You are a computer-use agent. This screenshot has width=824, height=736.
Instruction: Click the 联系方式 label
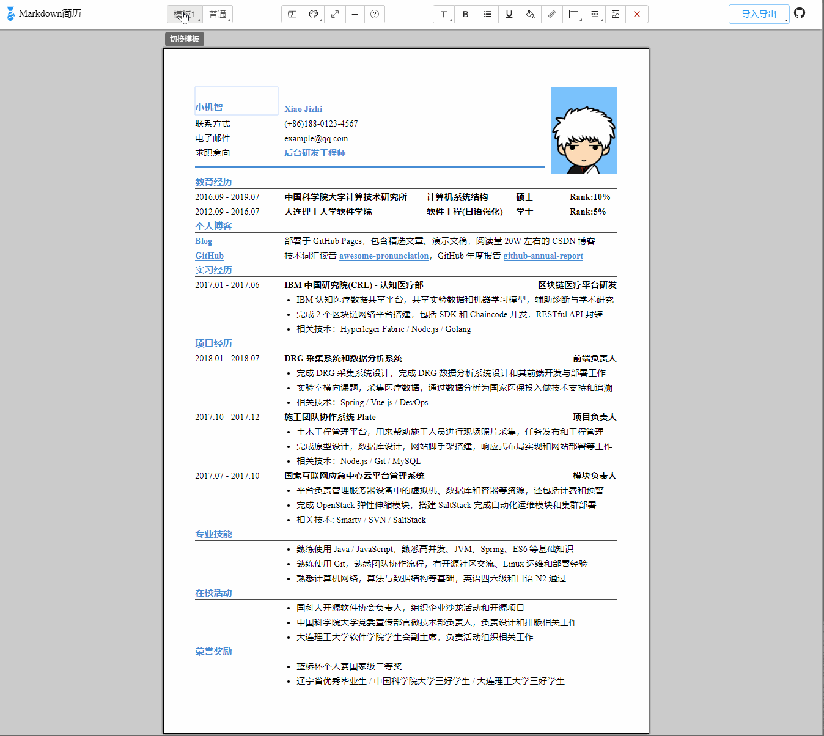(x=212, y=123)
